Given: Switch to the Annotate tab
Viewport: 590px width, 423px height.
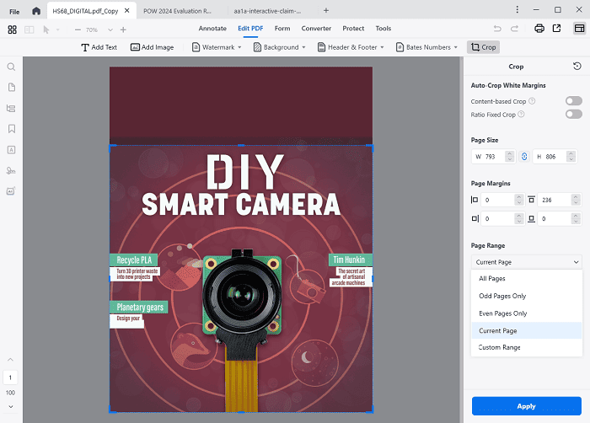Looking at the screenshot, I should click(x=212, y=29).
